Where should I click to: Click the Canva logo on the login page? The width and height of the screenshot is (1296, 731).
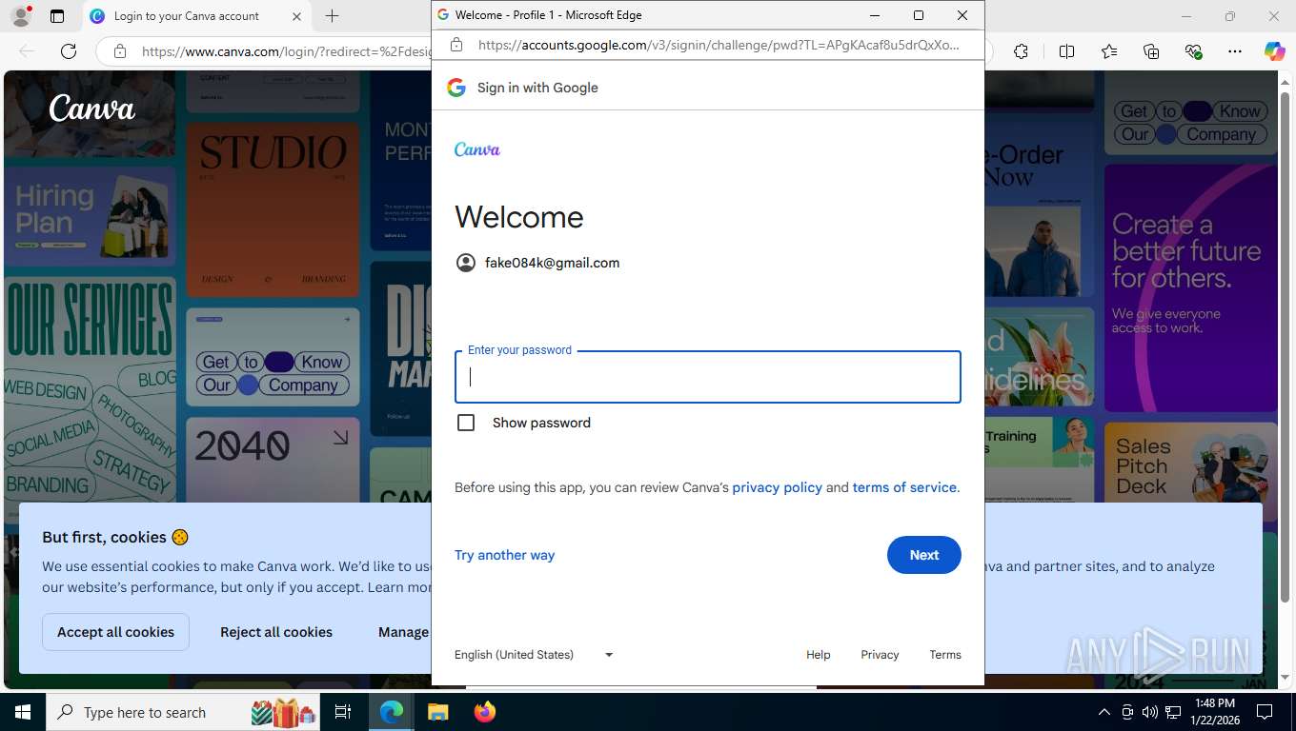92,109
